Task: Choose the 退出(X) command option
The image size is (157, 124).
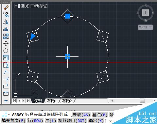Action: click(x=96, y=121)
